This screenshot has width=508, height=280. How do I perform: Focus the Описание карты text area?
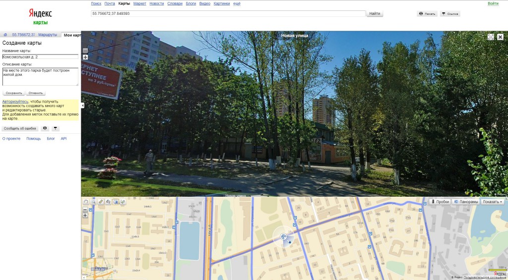(40, 77)
